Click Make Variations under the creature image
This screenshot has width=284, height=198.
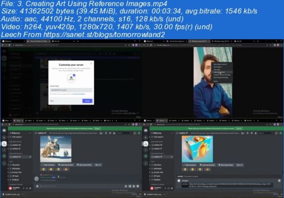(x=48, y=165)
